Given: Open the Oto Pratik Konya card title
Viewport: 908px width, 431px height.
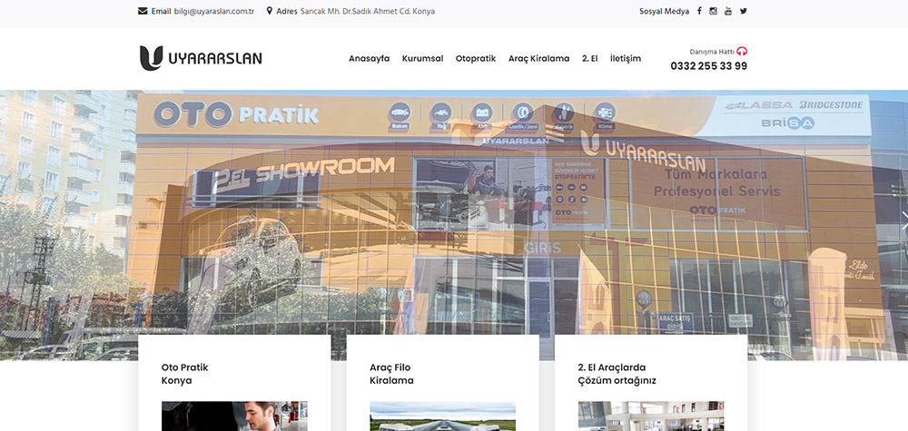Looking at the screenshot, I should pyautogui.click(x=184, y=375).
